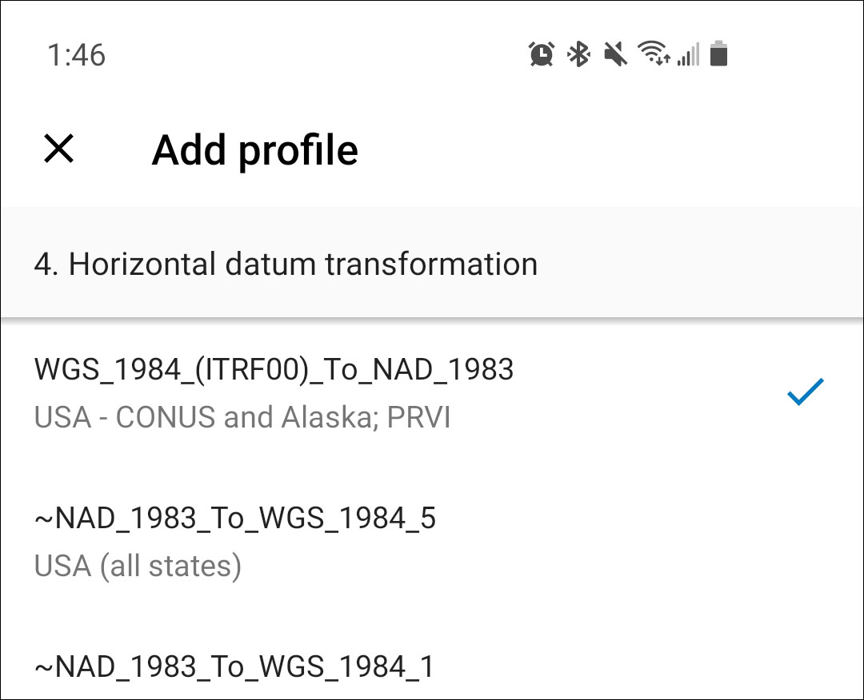
Task: Open the alarm clock status icon
Action: [541, 54]
